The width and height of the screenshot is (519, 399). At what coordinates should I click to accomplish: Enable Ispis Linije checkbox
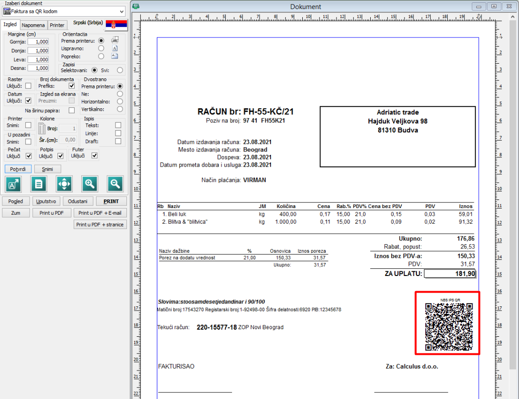coord(118,133)
